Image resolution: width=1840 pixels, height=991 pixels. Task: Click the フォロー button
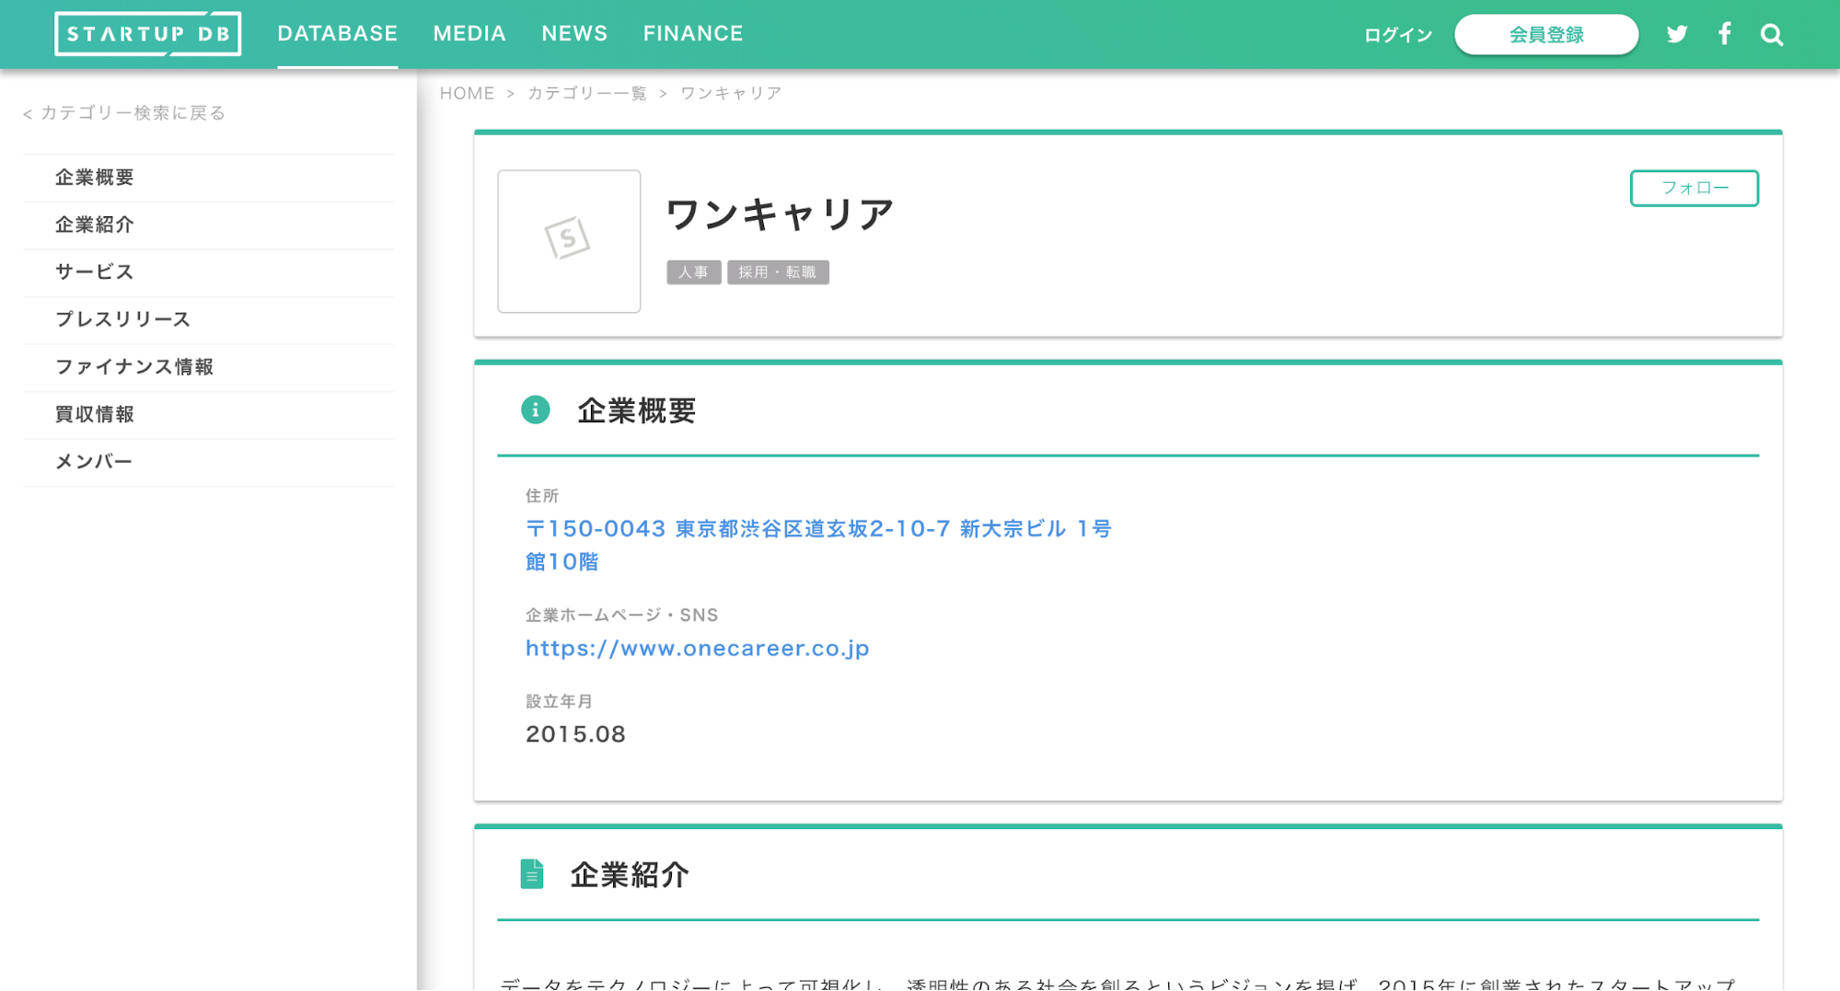click(1694, 188)
